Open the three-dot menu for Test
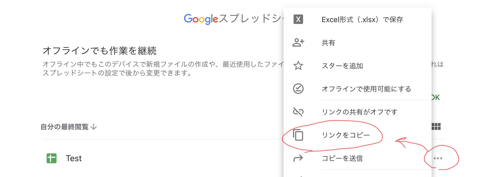Screen dimensions: 480x177 [438, 158]
